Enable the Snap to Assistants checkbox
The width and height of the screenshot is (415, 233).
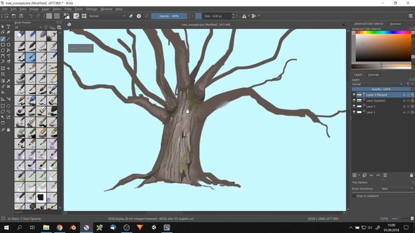(x=354, y=196)
